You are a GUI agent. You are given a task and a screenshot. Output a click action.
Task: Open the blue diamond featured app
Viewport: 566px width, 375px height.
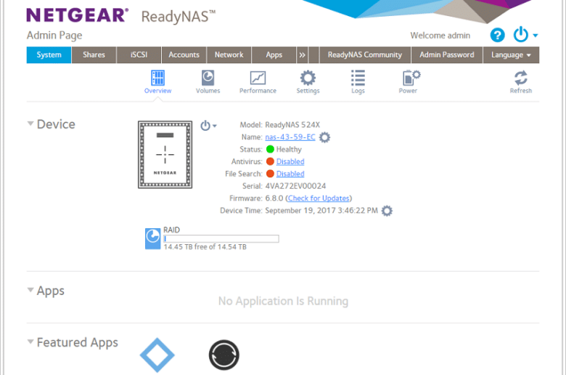pos(157,355)
